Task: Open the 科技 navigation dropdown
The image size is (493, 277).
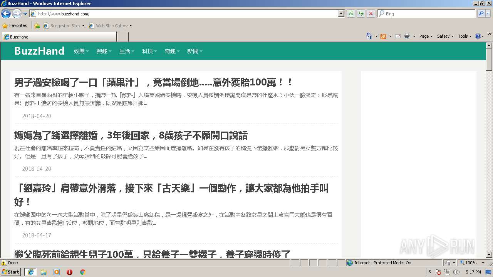Action: 149,51
